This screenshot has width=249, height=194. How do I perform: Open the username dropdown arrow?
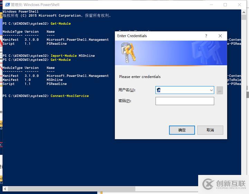tap(211, 90)
